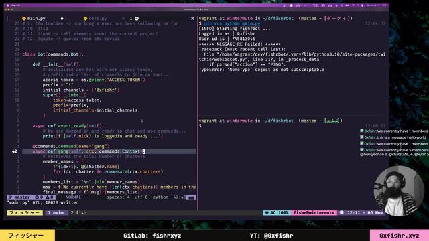Close the core.py buffer tab
Screen dimensions: 429x241
[123, 19]
